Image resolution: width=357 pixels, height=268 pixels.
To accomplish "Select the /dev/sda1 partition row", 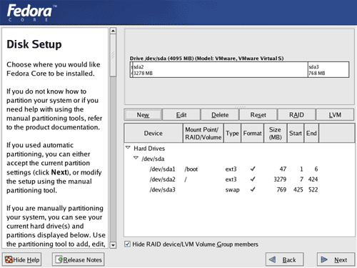I will click(x=239, y=169).
